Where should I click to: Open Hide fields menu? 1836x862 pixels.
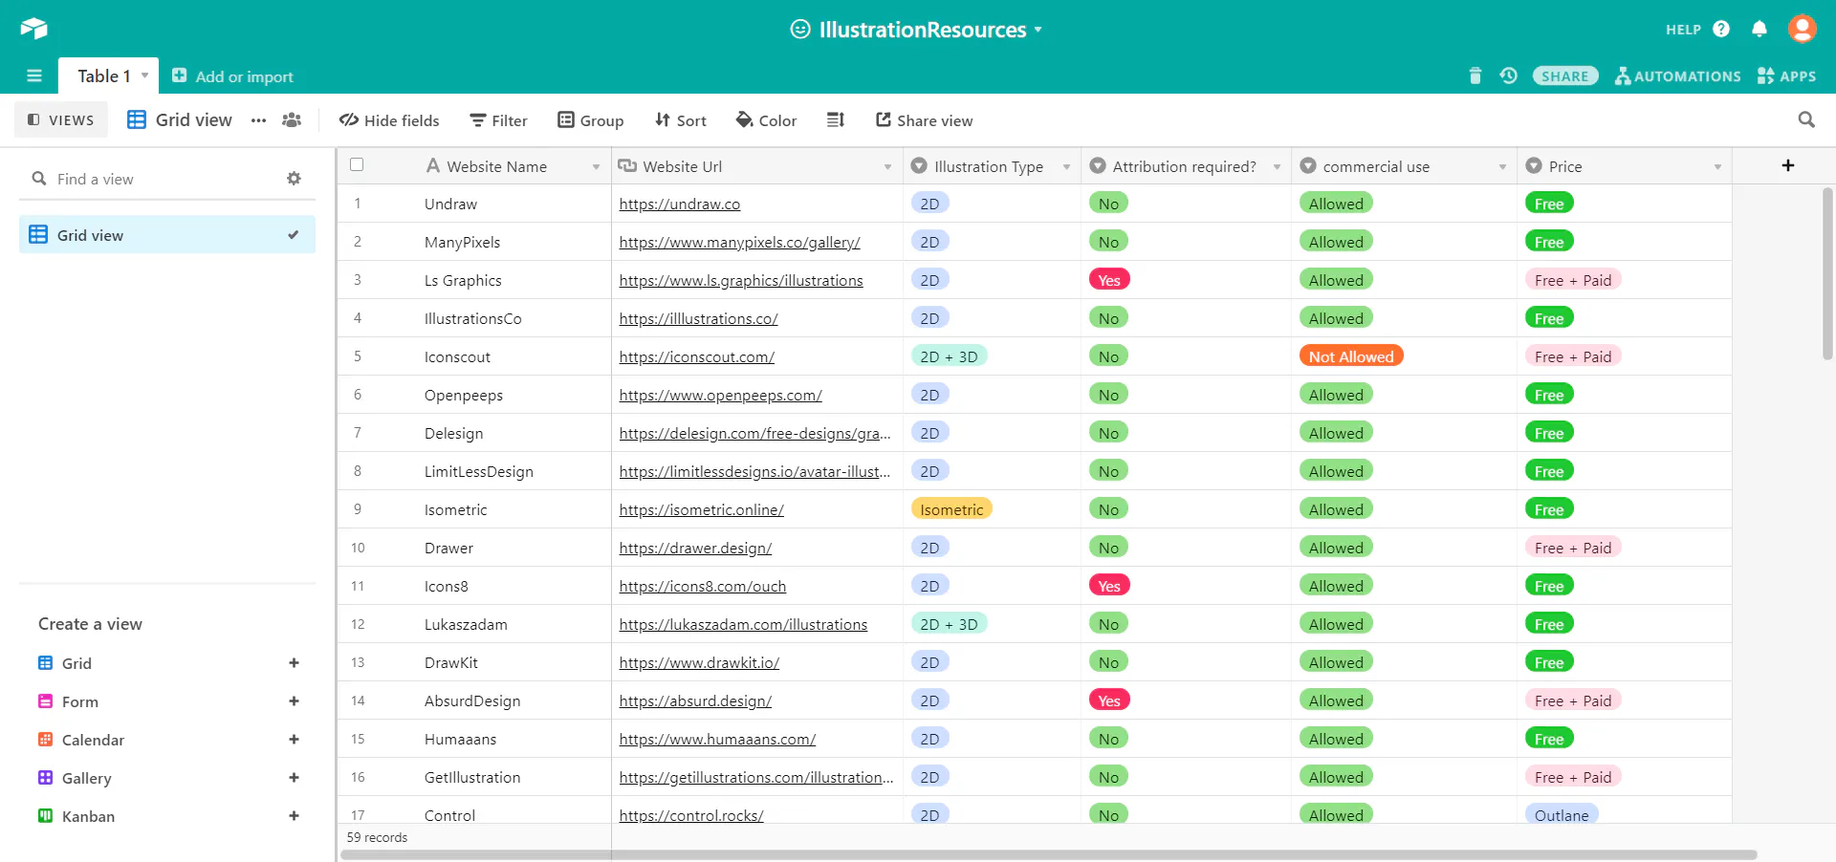[x=389, y=119]
